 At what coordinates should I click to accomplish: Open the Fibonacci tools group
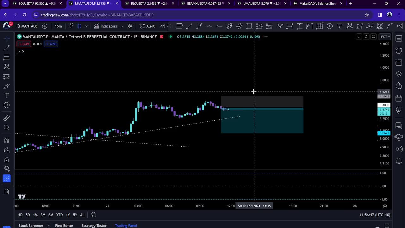tap(7, 57)
